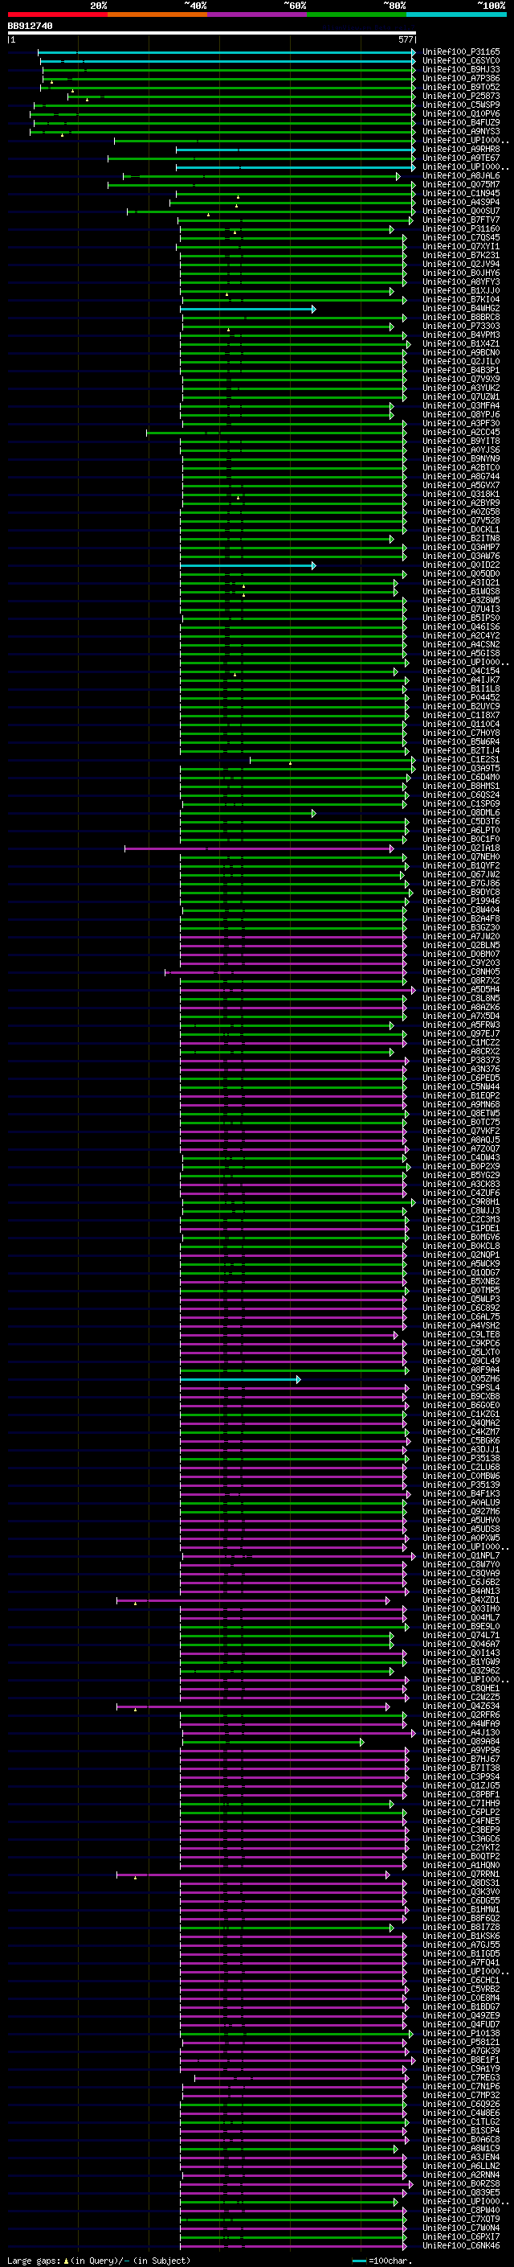514x2267 pixels.
Task: Select hit UniRef100_Q4C154
Action: click(461, 671)
